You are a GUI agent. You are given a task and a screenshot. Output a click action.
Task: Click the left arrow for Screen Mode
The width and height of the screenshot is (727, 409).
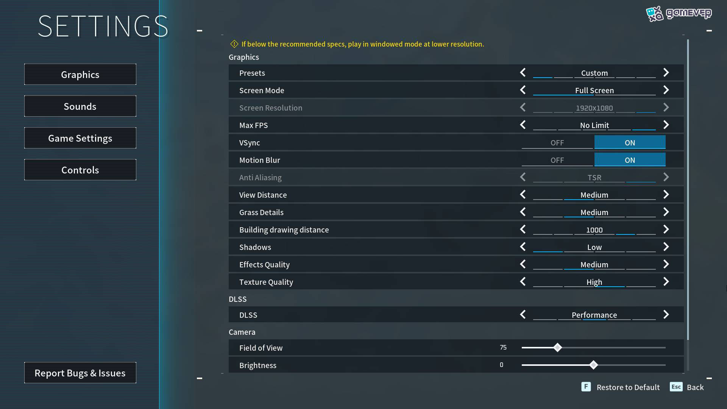523,90
